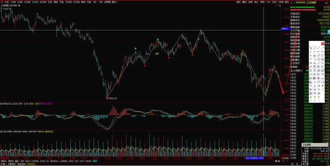The width and height of the screenshot is (330, 166).
Task: Click the 国债成交 row in side panel
Action: (310, 20)
